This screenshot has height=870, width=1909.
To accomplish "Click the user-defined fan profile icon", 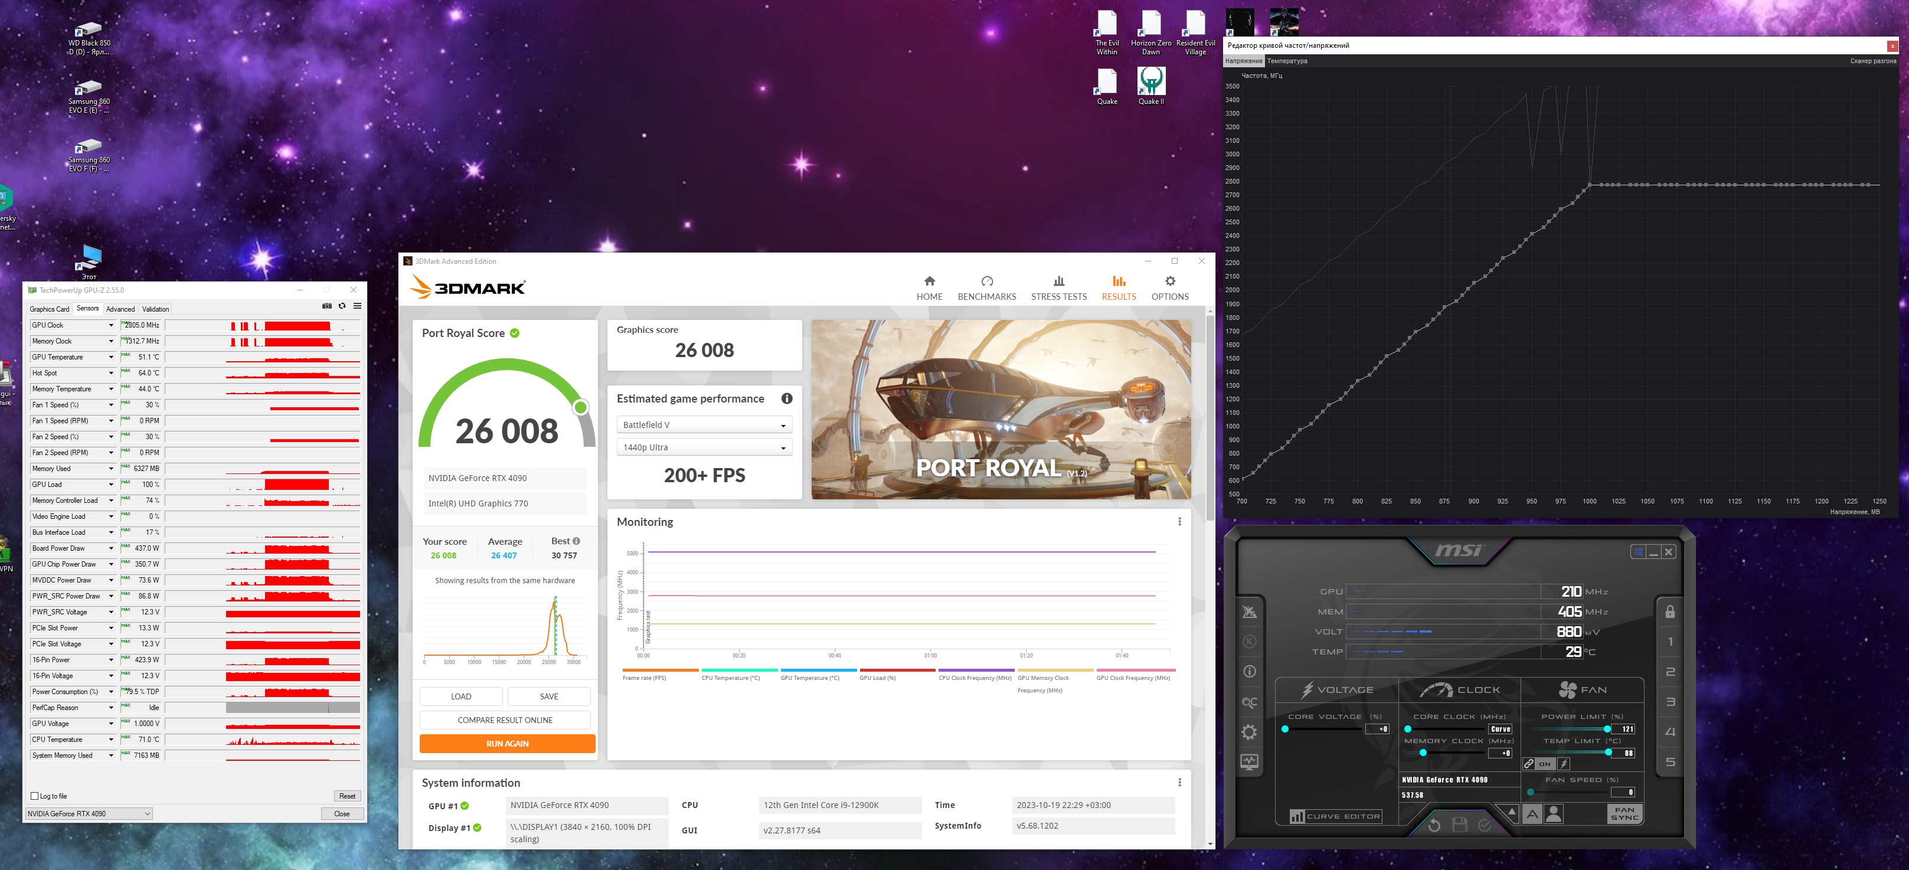I will (x=1554, y=814).
